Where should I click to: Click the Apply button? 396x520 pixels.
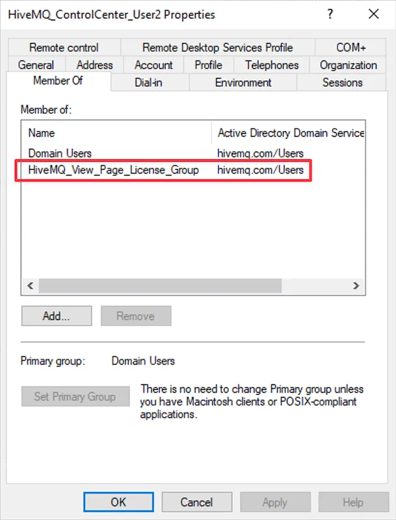[x=275, y=502]
